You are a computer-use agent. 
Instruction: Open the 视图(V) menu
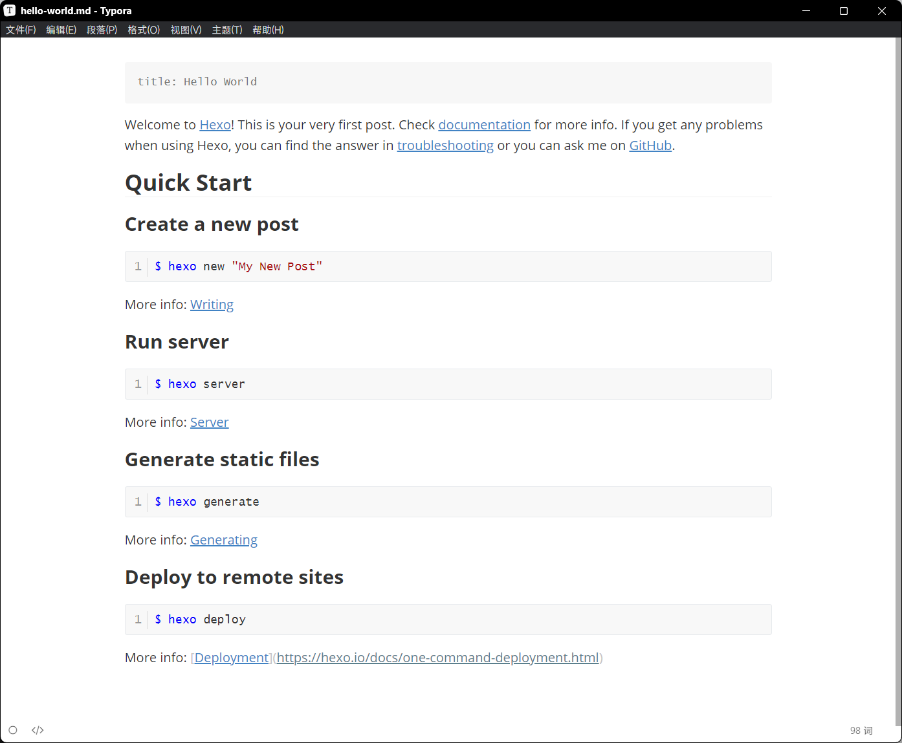[x=186, y=30]
